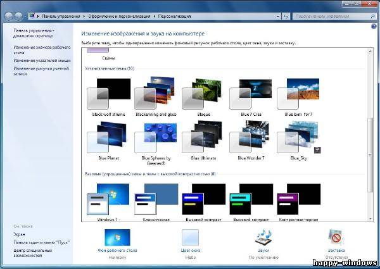The height and width of the screenshot is (269, 380).
Task: Pick the Blue Planet theme
Action: pos(108,142)
